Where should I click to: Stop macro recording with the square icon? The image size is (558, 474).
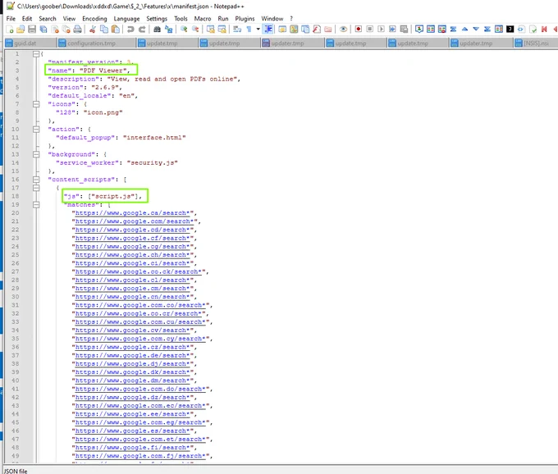pos(370,30)
